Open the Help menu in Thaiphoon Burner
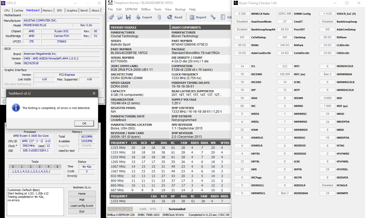 click(192, 9)
